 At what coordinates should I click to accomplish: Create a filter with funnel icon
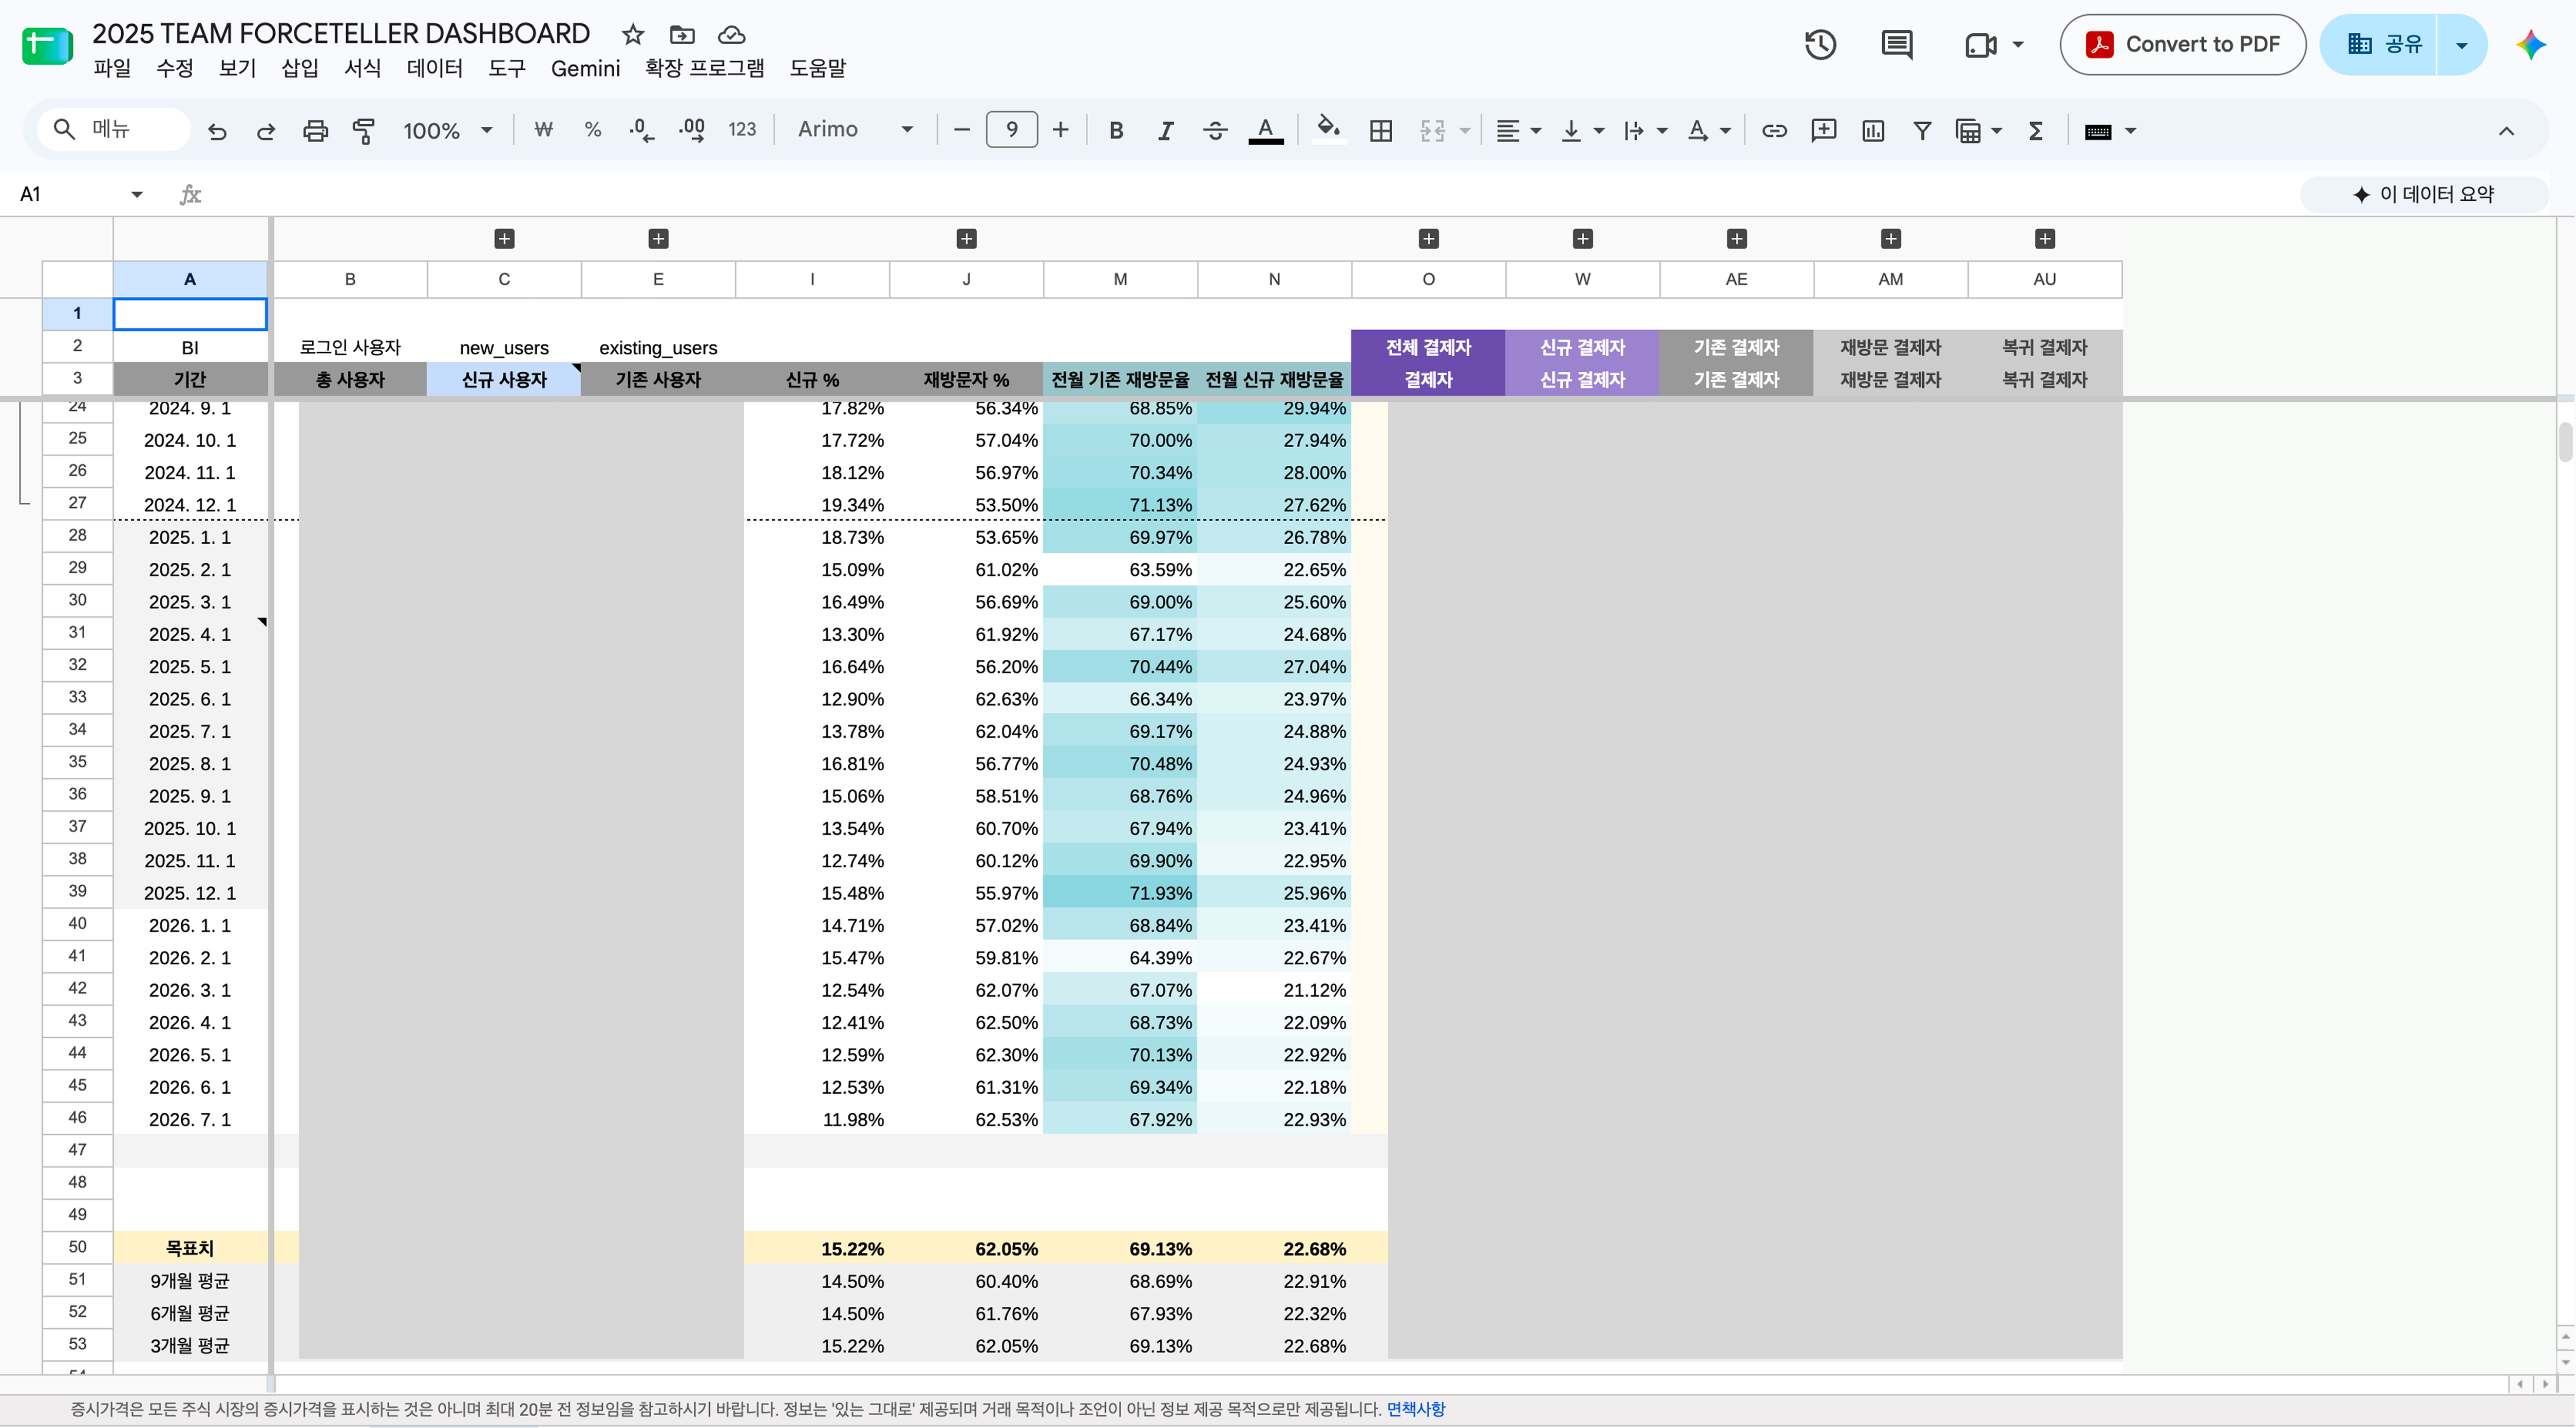[x=1922, y=130]
